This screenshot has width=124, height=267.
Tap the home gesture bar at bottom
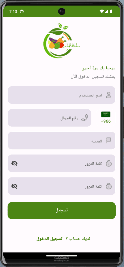tap(62, 256)
